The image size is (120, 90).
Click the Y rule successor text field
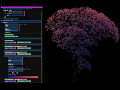(16, 14)
